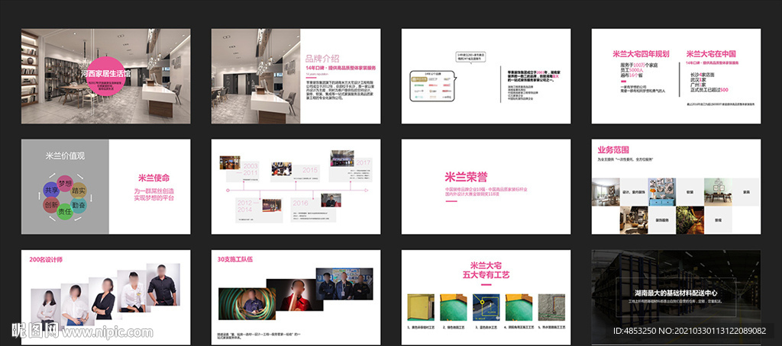Select the 200名设计师 heading
This screenshot has width=782, height=346.
pyautogui.click(x=47, y=259)
